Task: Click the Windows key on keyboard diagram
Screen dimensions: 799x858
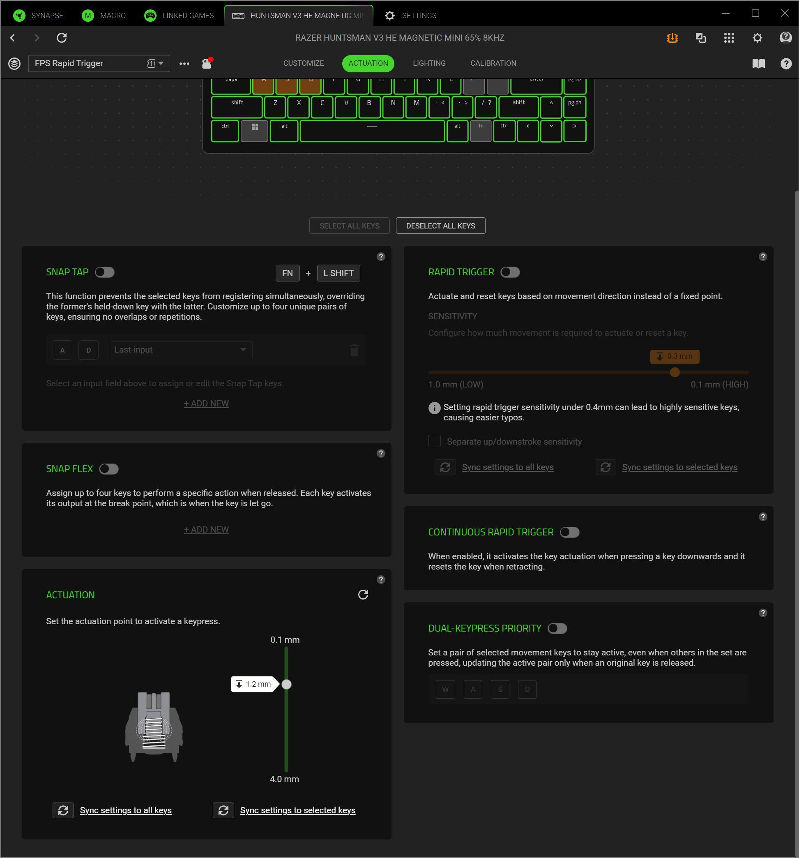Action: 255,131
